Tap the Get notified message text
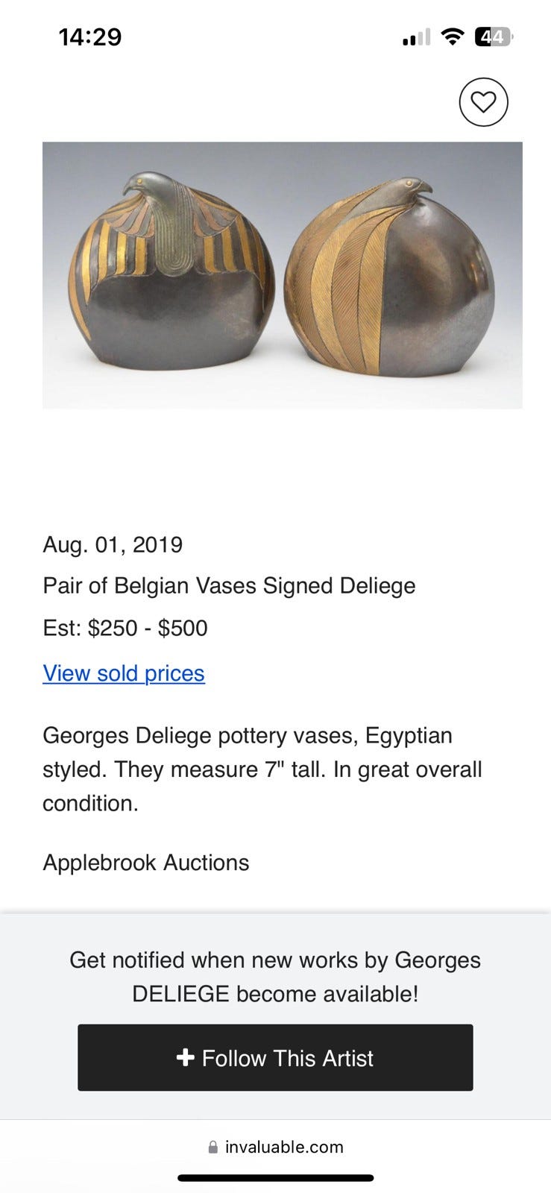Screen dimensions: 551x1193 (x=275, y=977)
